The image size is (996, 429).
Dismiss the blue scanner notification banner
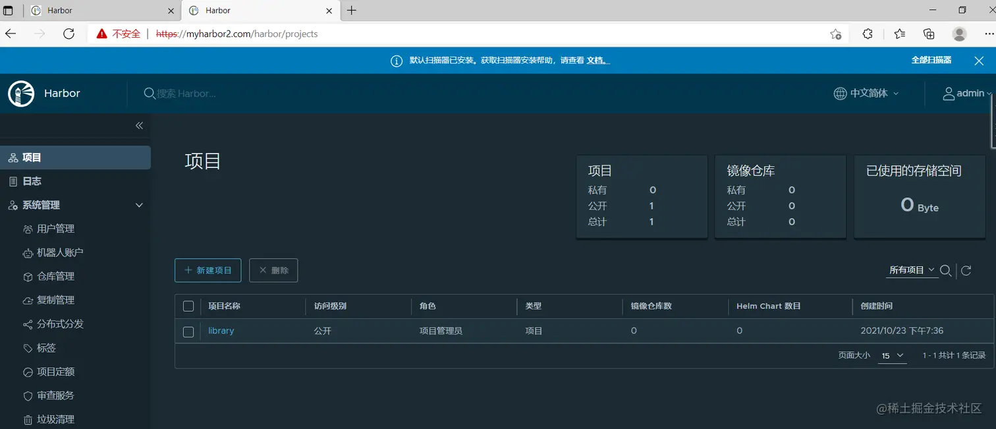click(x=979, y=61)
